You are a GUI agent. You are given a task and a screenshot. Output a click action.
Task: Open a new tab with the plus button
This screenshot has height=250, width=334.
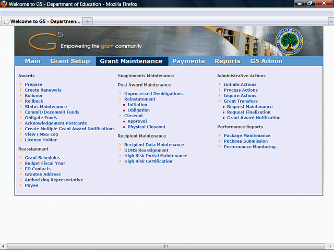tap(88, 21)
